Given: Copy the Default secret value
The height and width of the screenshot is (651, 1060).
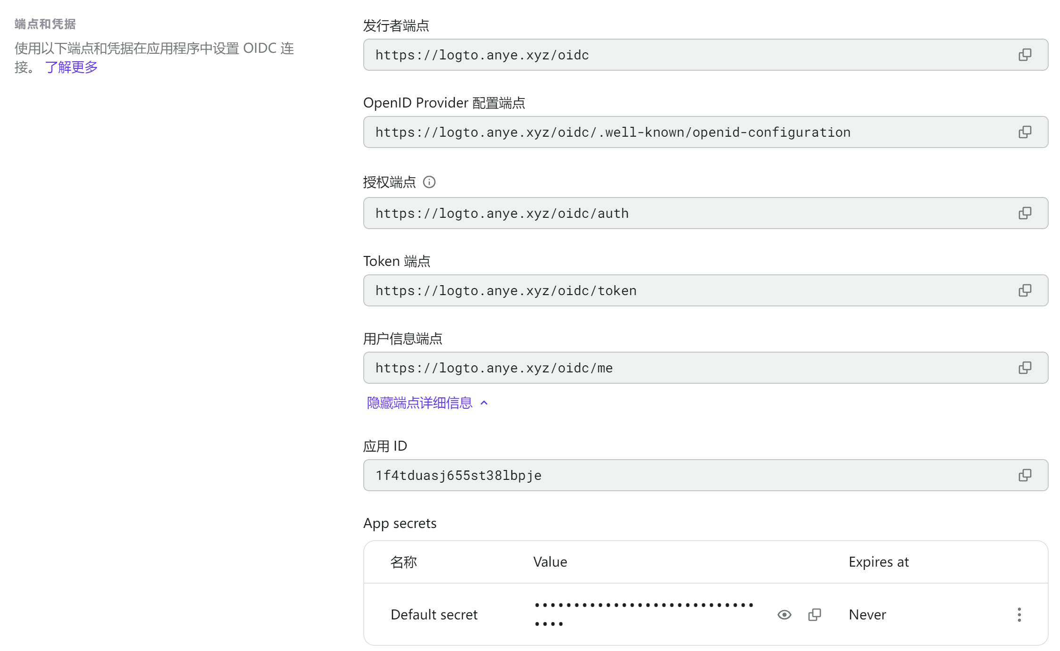Looking at the screenshot, I should [x=814, y=615].
